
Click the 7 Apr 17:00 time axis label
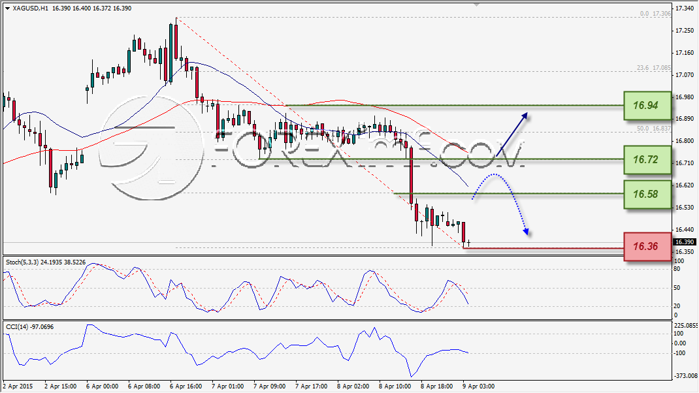tap(311, 386)
